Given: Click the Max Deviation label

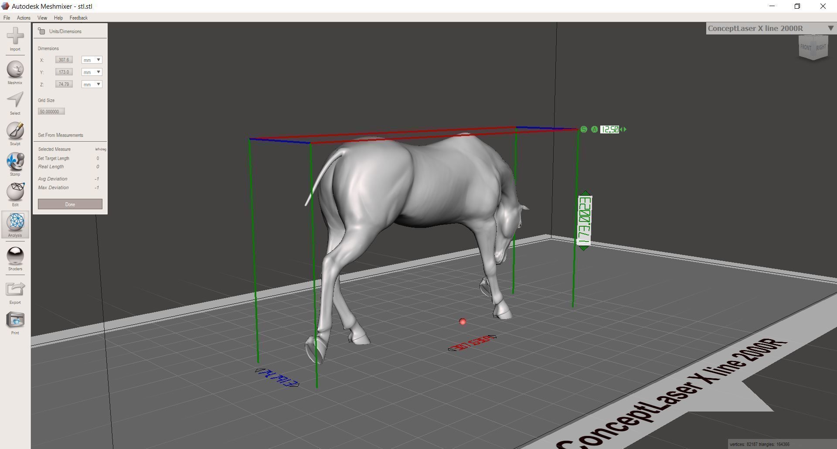Looking at the screenshot, I should (53, 187).
